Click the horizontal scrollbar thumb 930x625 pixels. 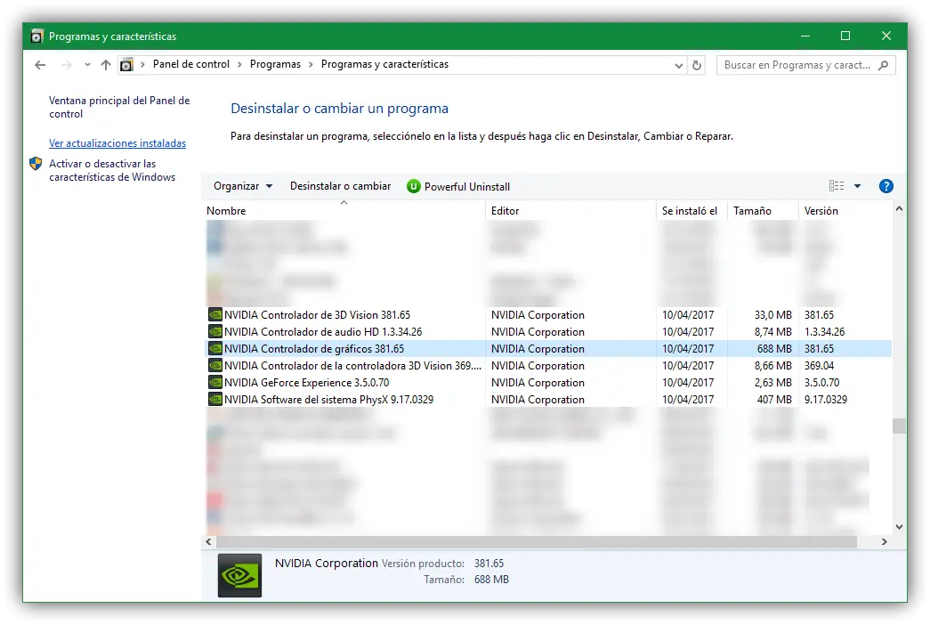(536, 542)
